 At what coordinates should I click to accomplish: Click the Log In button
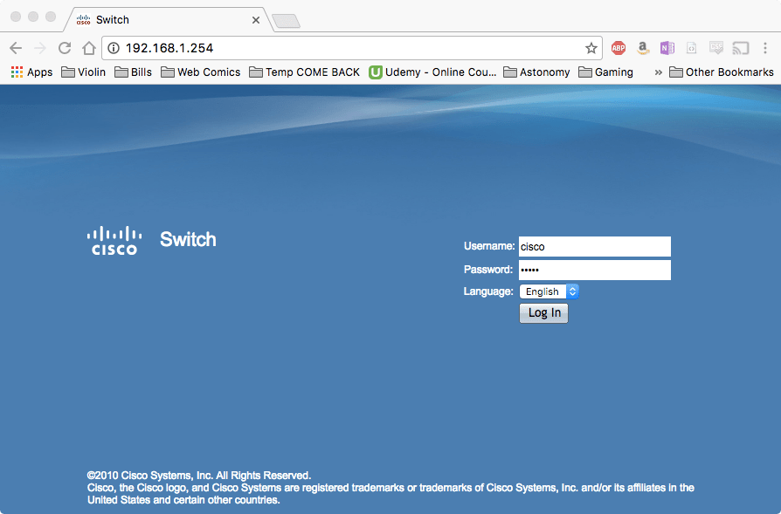(543, 313)
